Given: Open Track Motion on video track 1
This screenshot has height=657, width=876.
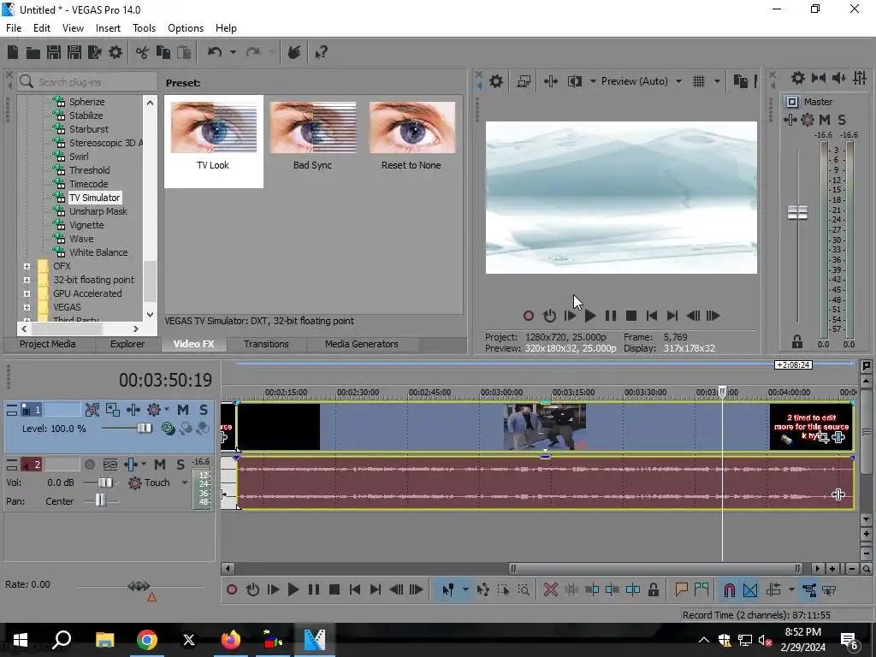Looking at the screenshot, I should (113, 410).
